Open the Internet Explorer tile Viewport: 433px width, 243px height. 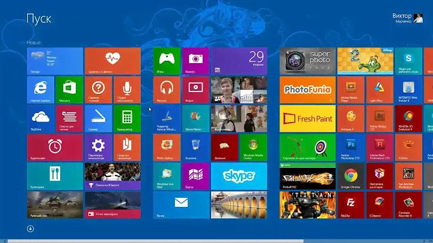(40, 89)
